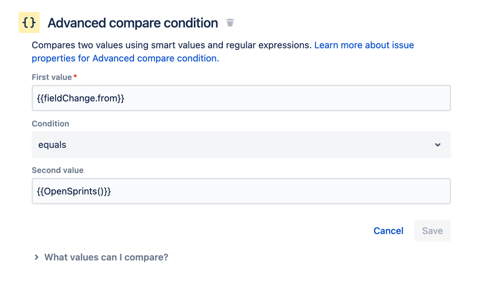Click the "Compares two values" description text
This screenshot has height=307, width=484.
click(172, 45)
